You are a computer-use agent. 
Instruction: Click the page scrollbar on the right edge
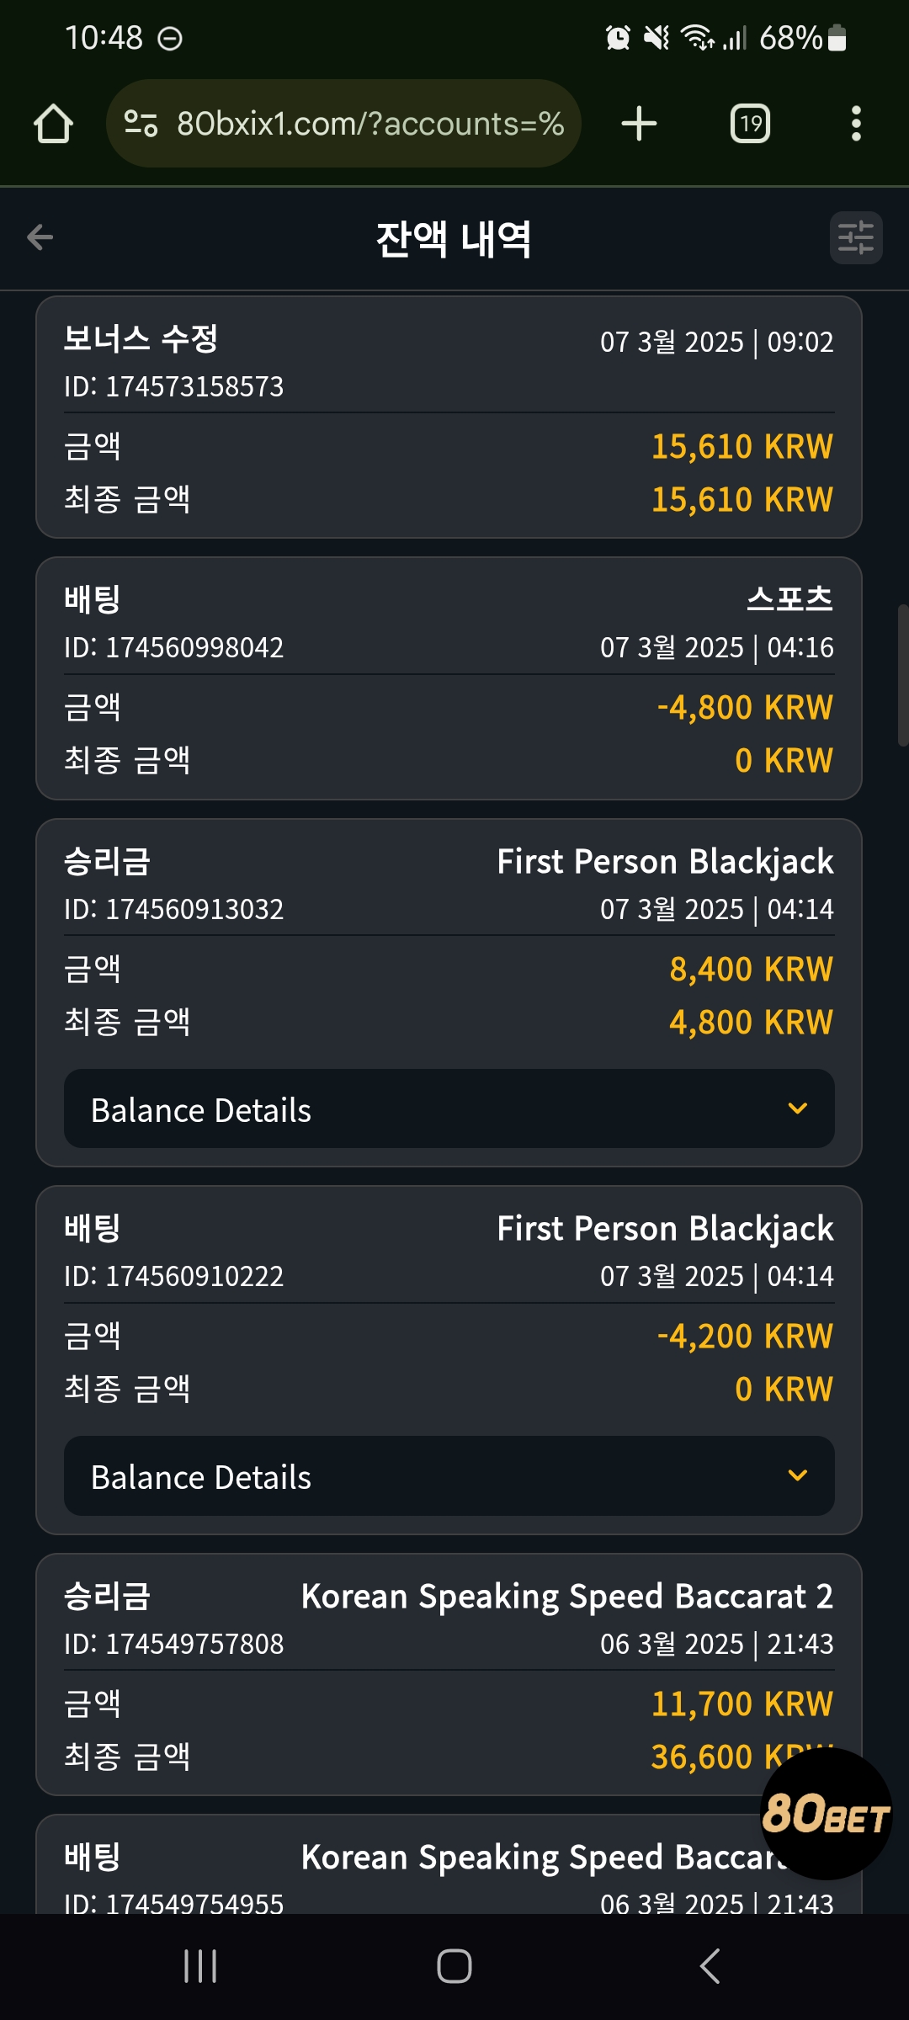[903, 675]
